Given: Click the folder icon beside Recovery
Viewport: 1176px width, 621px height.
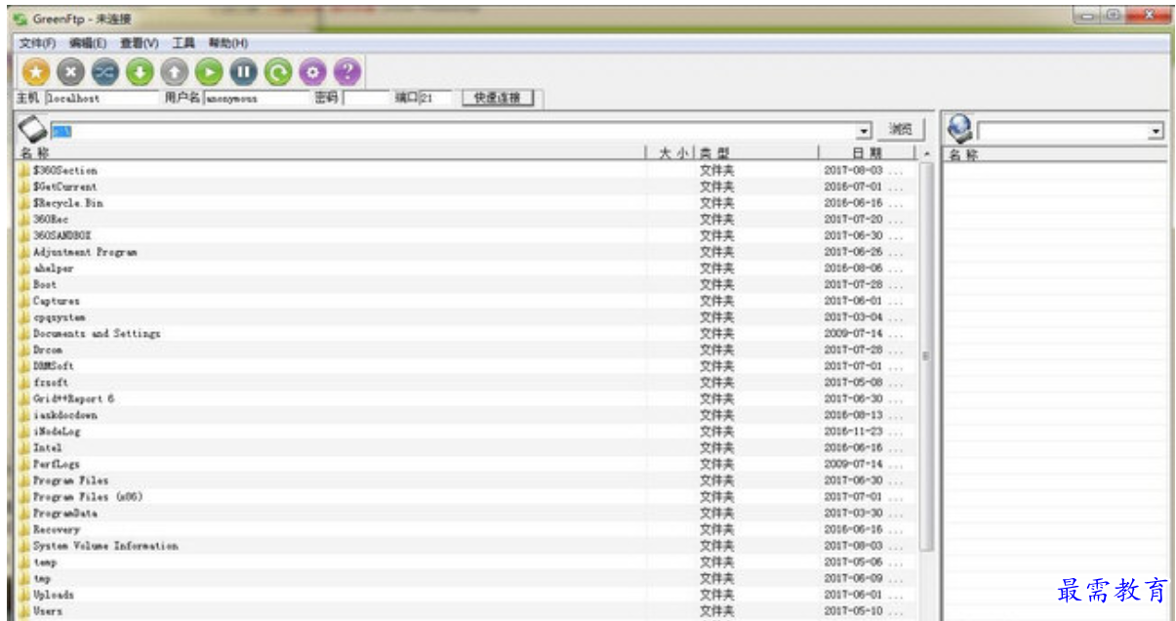Looking at the screenshot, I should pos(24,529).
